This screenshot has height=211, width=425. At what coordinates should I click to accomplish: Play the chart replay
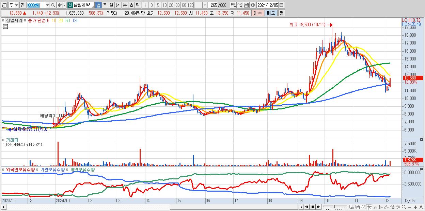coord(301,207)
